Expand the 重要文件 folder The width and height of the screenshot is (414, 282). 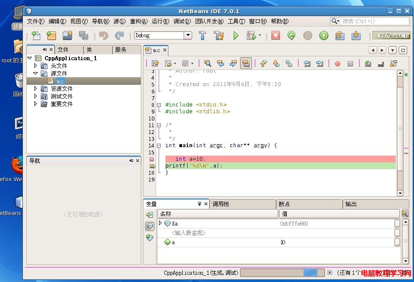35,104
